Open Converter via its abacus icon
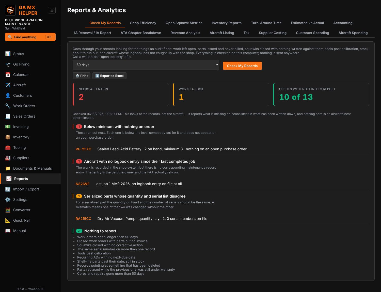381x292 pixels. coord(8,210)
